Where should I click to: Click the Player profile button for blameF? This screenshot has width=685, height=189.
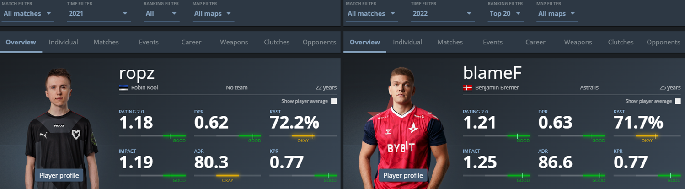pos(403,175)
